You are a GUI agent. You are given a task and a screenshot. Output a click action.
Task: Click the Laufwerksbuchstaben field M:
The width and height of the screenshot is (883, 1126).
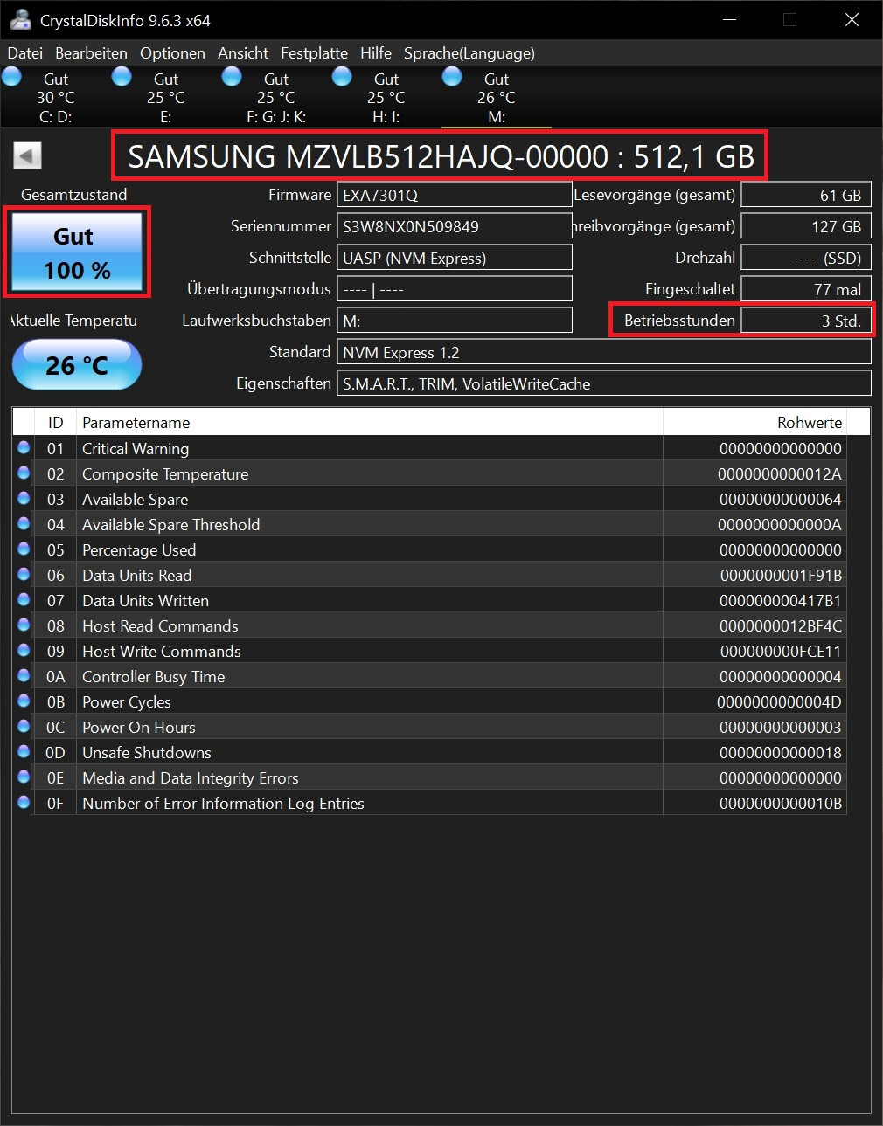[x=455, y=321]
